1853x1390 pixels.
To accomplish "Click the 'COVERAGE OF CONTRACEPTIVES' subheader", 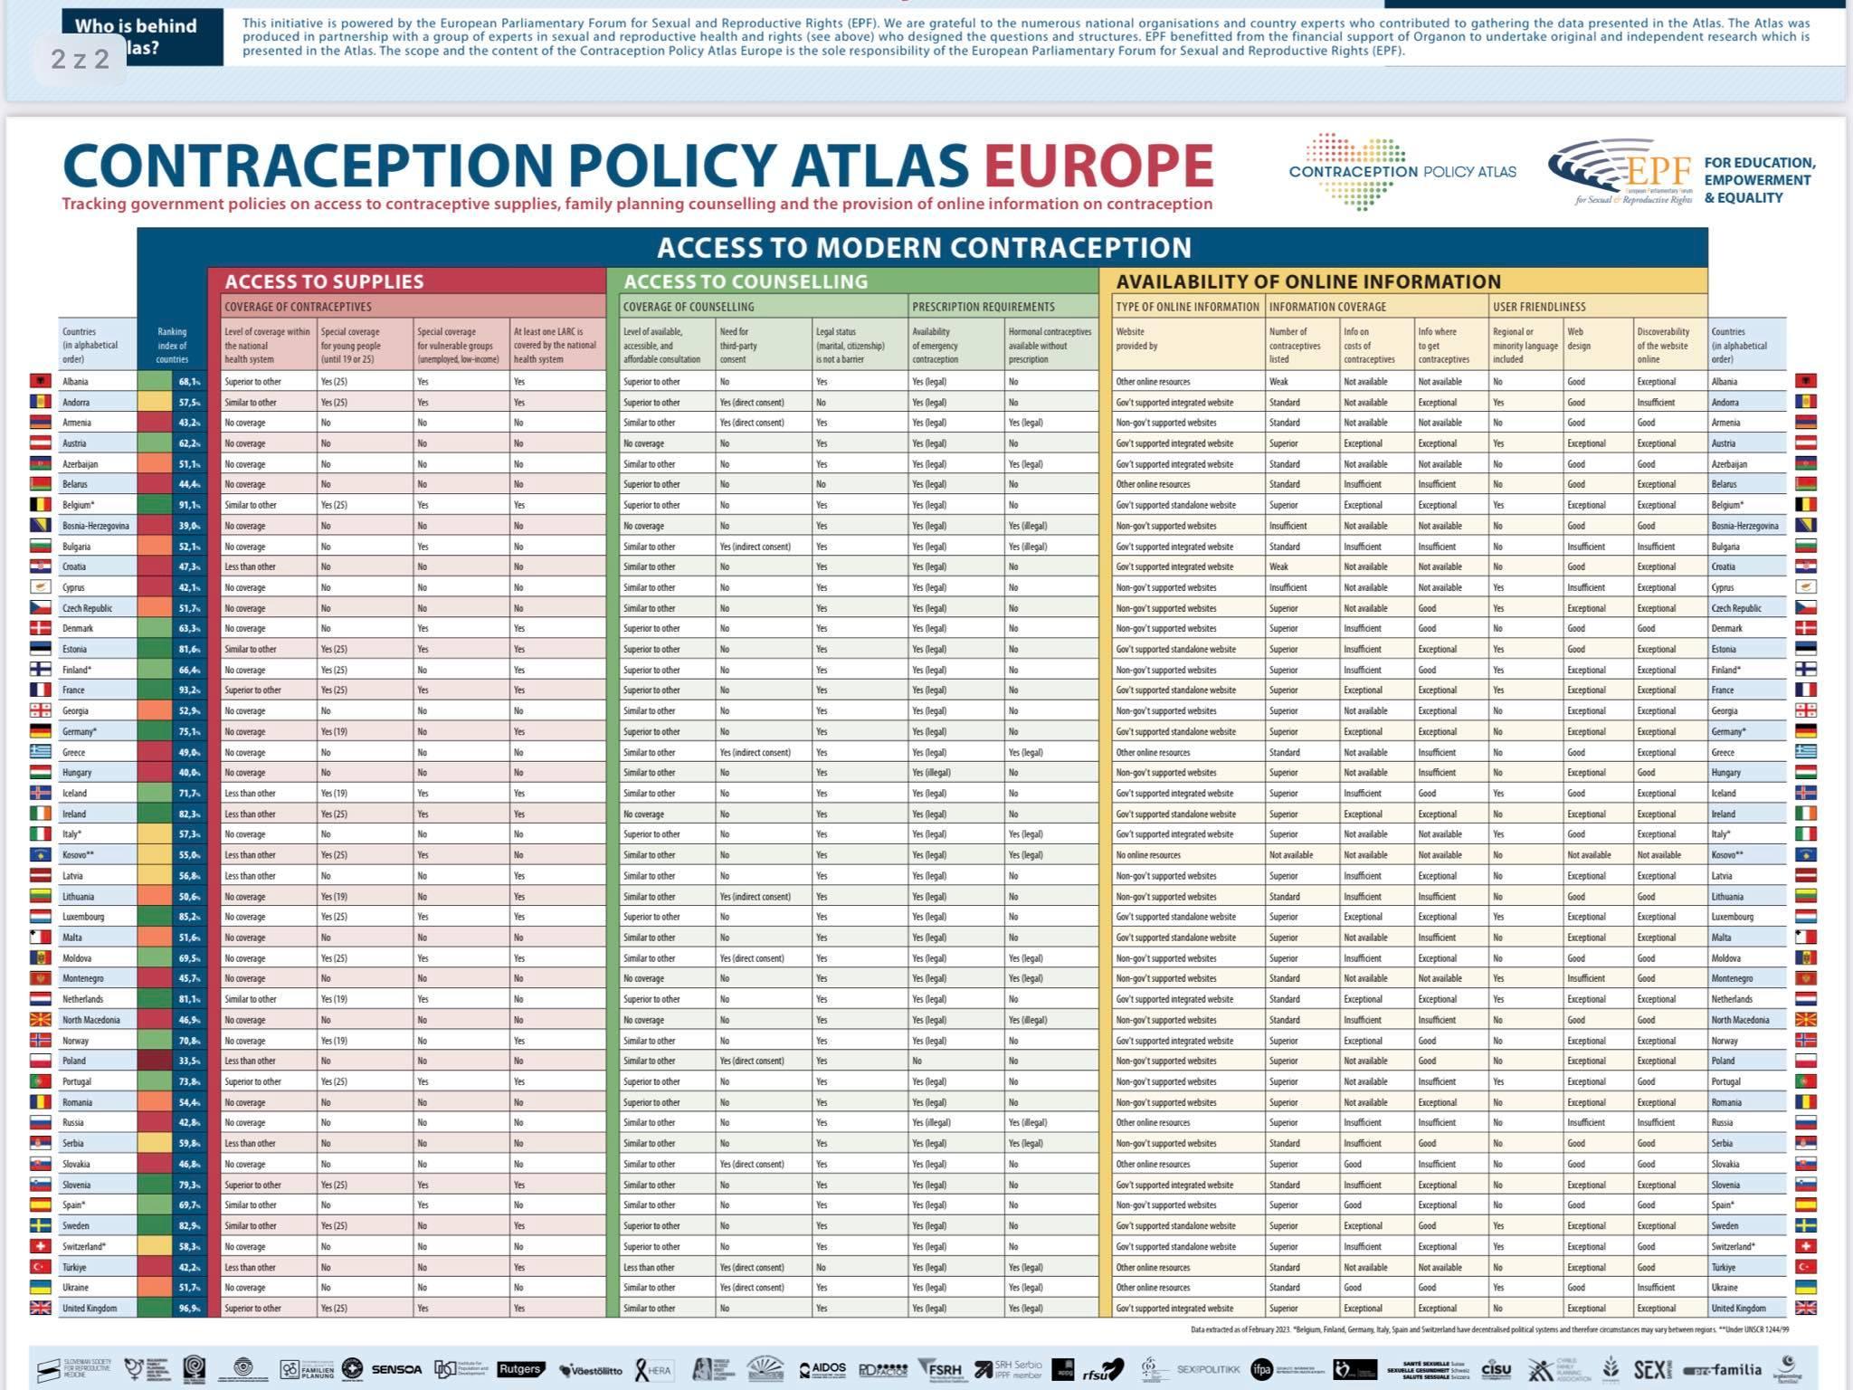I will click(413, 307).
